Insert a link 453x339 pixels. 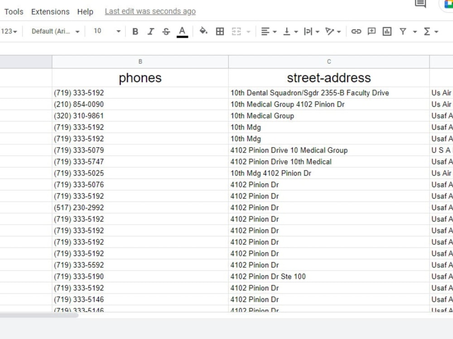(x=356, y=32)
